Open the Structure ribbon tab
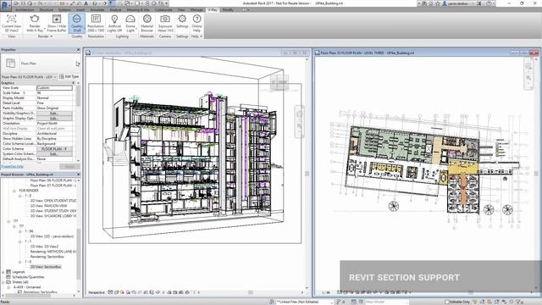The image size is (542, 305). click(x=46, y=9)
